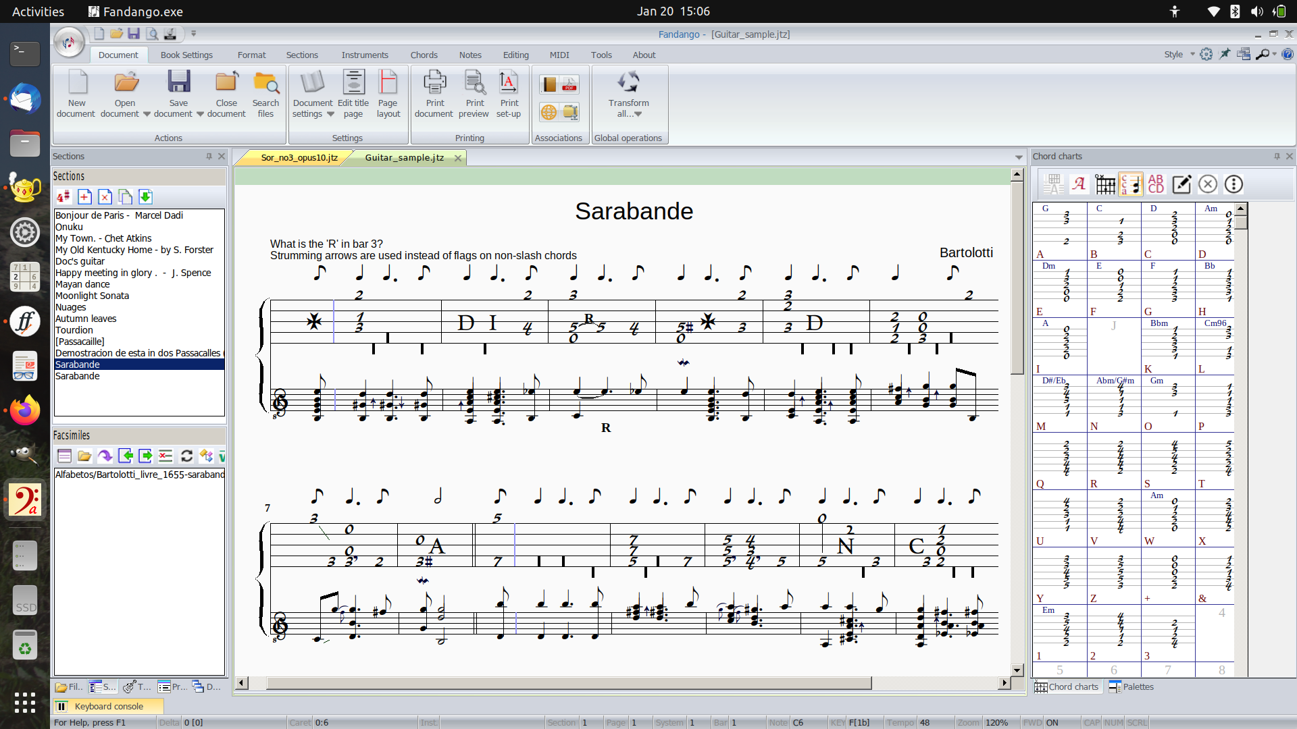This screenshot has height=729, width=1297.
Task: Click the delete chord circled X icon
Action: [x=1208, y=184]
